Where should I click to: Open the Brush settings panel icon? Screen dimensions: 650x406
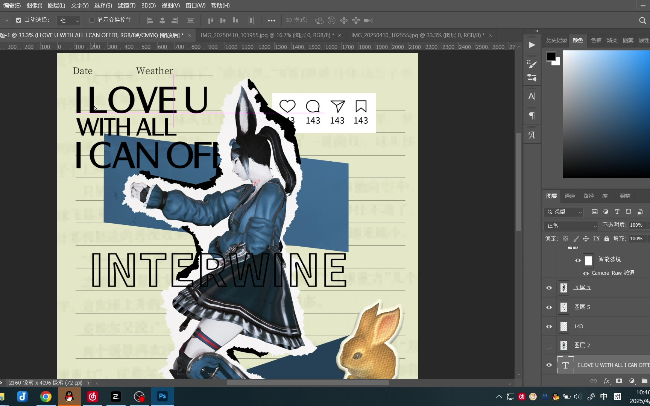pos(532,64)
